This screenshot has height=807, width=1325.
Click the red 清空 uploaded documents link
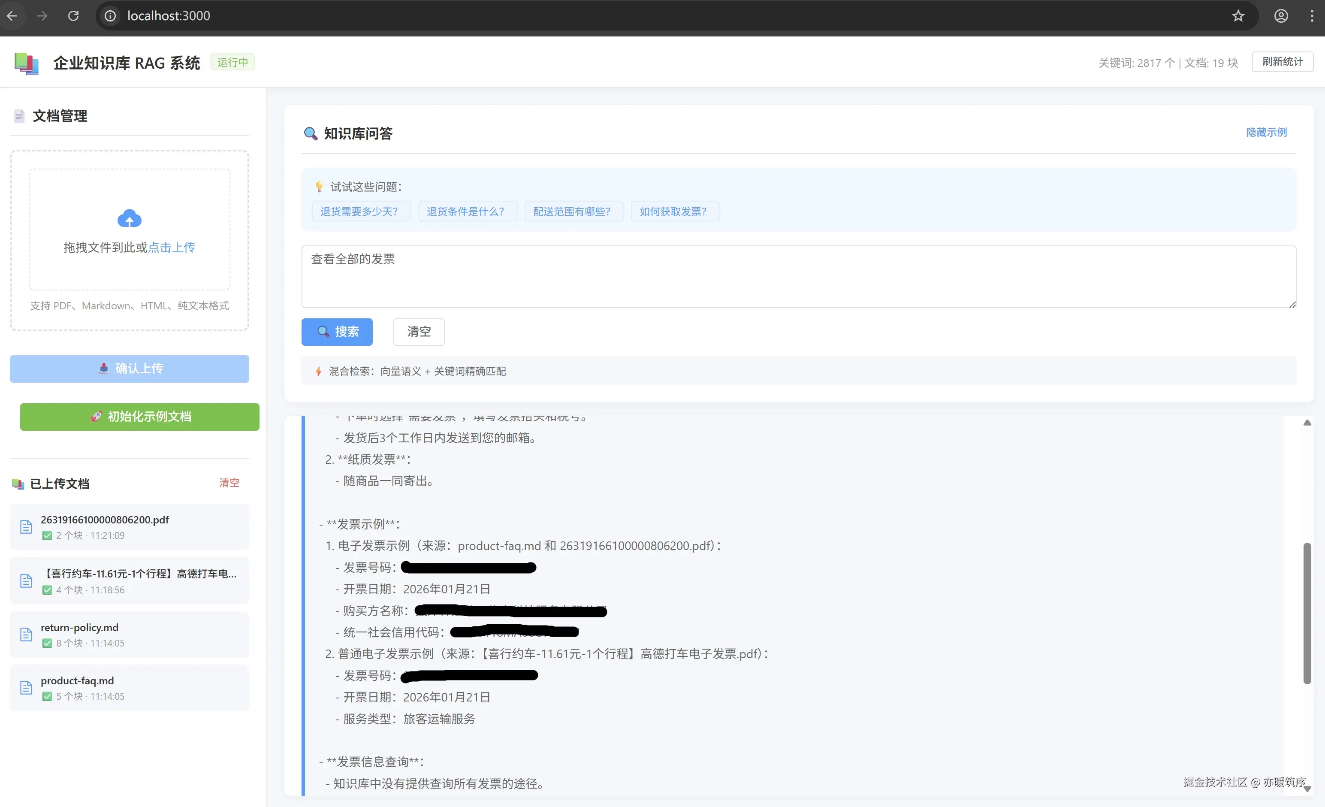coord(229,483)
